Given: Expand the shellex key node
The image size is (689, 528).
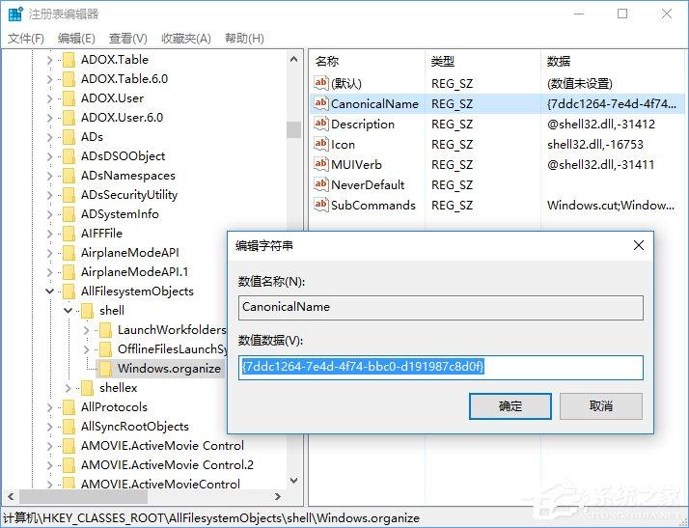Looking at the screenshot, I should pos(68,387).
